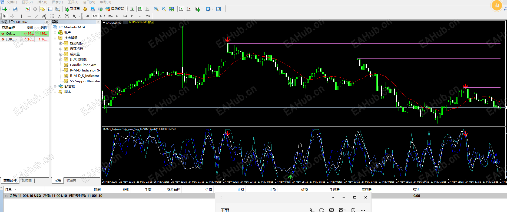507x212 pixels.
Task: Select the equidistant channel tool
Action: pos(44,16)
